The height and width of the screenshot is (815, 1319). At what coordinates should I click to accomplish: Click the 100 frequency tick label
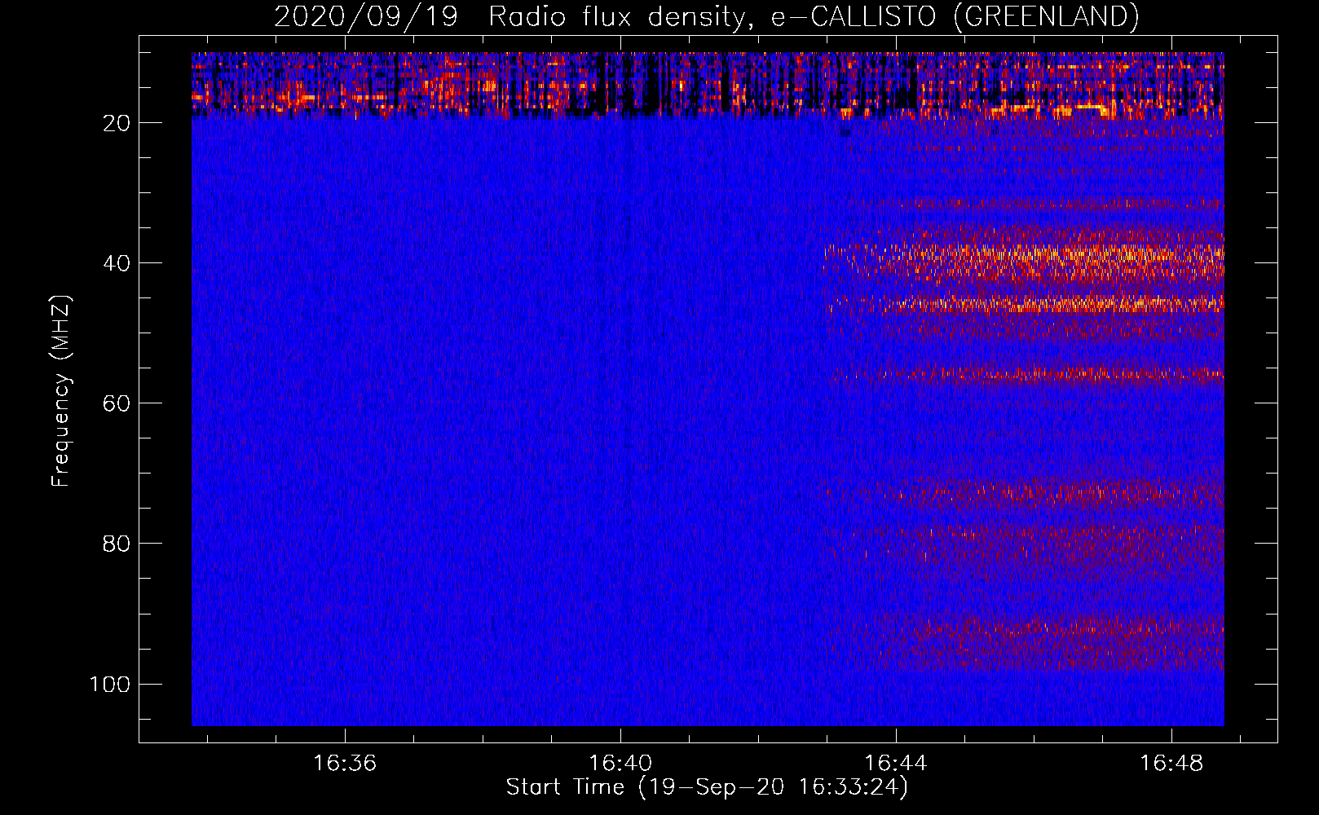tap(110, 684)
